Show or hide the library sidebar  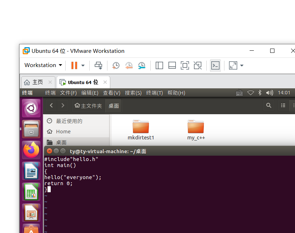click(x=159, y=66)
